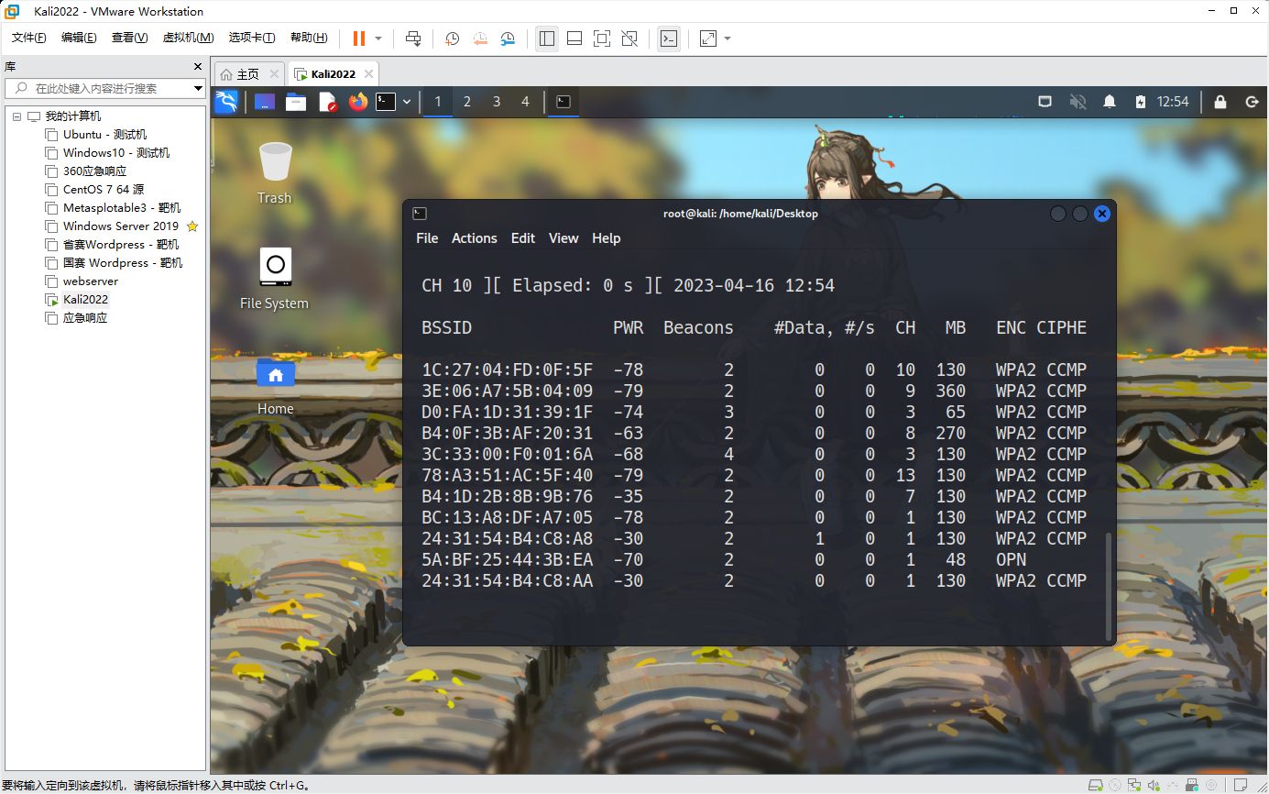Select Kali2022 in the library tree
The height and width of the screenshot is (794, 1269).
click(x=85, y=300)
